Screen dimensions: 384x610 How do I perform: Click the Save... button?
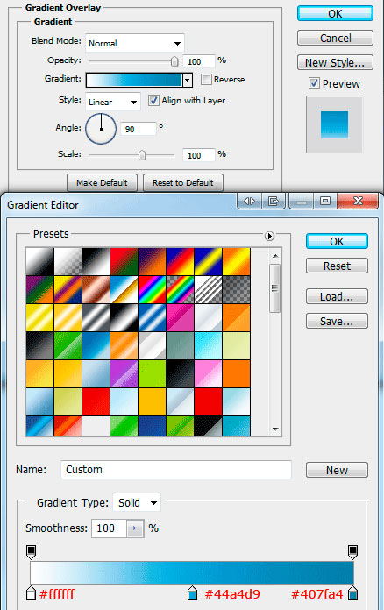337,321
